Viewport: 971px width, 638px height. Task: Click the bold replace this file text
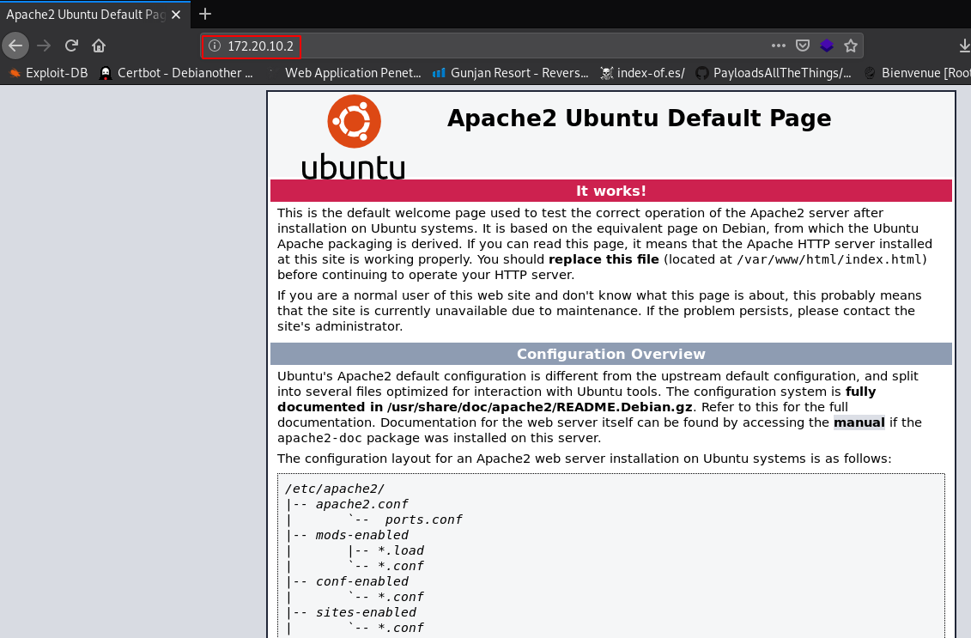click(604, 259)
